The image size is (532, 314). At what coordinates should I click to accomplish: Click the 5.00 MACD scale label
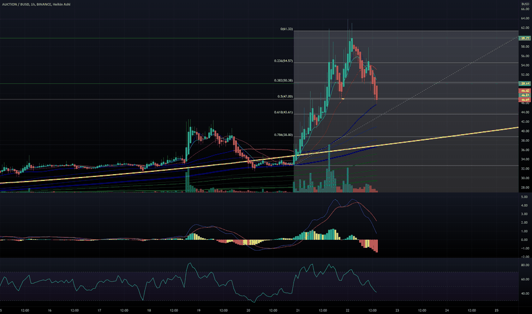pos(524,197)
